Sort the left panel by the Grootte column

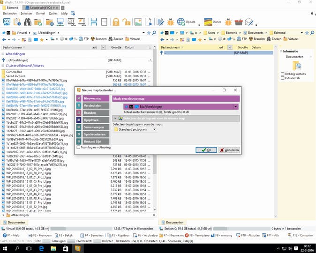tap(116, 47)
